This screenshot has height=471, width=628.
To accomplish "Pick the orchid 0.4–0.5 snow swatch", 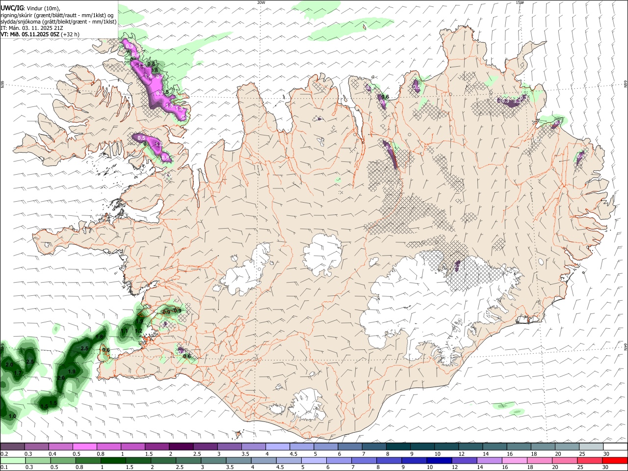I will [60, 447].
